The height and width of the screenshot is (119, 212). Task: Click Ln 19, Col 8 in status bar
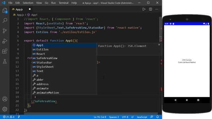click(x=100, y=117)
